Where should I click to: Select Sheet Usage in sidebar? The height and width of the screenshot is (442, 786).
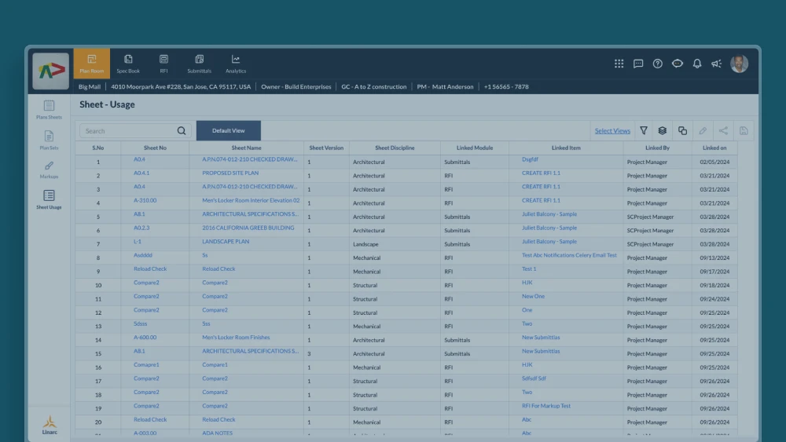(49, 199)
